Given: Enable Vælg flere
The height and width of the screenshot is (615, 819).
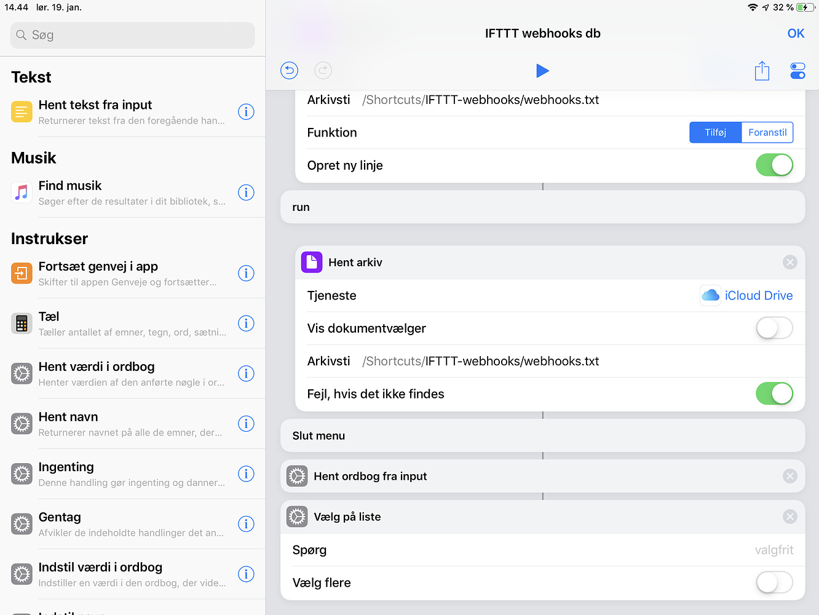Looking at the screenshot, I should point(774,582).
